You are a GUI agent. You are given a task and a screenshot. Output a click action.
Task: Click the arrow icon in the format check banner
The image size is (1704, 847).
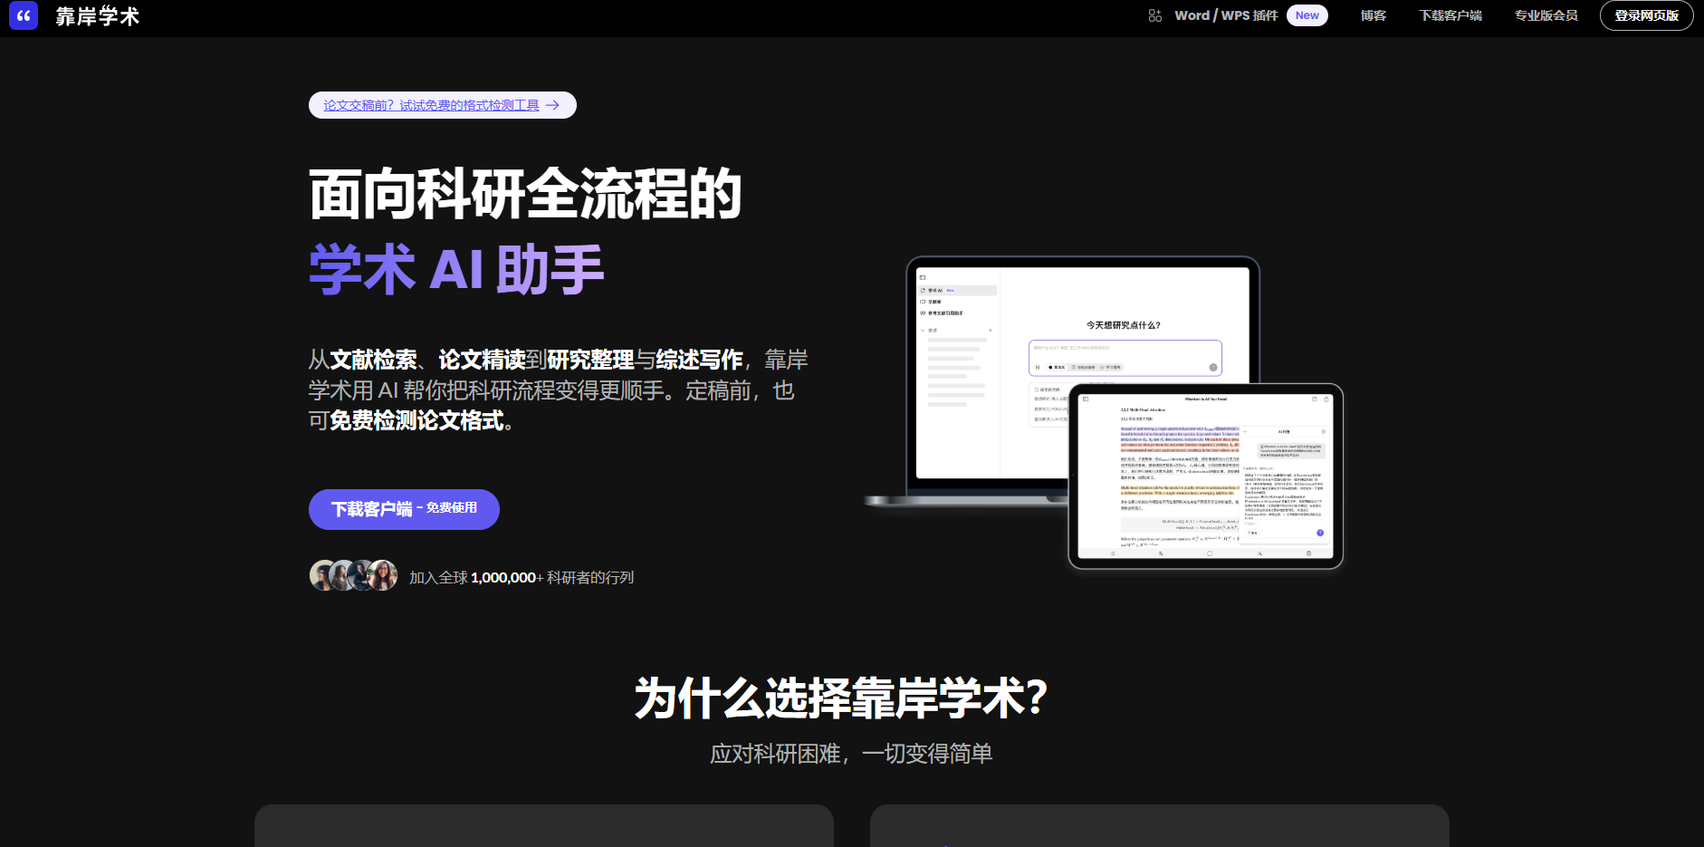tap(552, 105)
